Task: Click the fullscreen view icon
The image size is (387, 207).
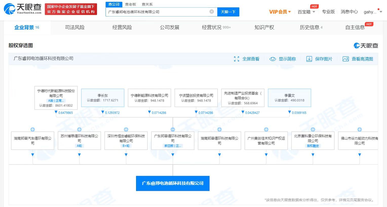Action: click(237, 59)
